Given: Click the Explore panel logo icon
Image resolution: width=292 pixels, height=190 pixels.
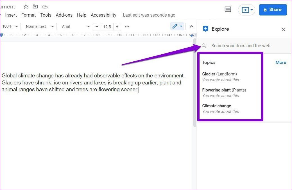Looking at the screenshot, I should tap(205, 29).
